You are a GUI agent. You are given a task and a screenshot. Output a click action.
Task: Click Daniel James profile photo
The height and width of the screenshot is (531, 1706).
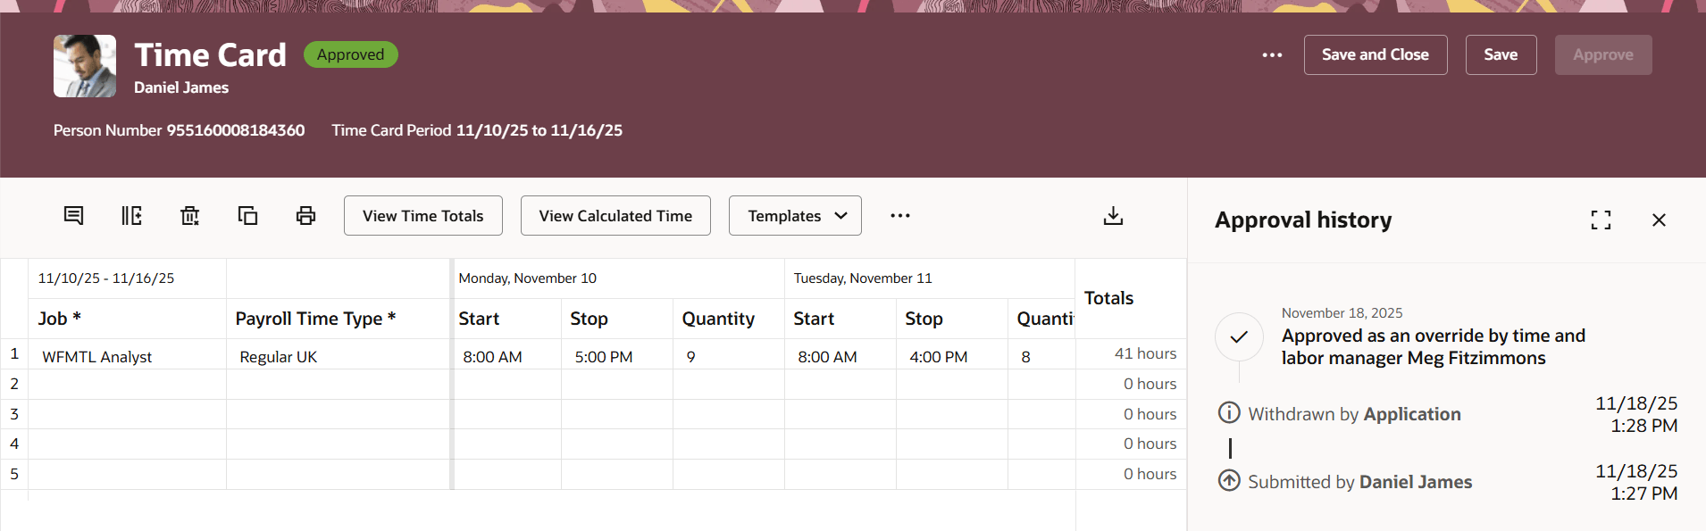click(84, 65)
